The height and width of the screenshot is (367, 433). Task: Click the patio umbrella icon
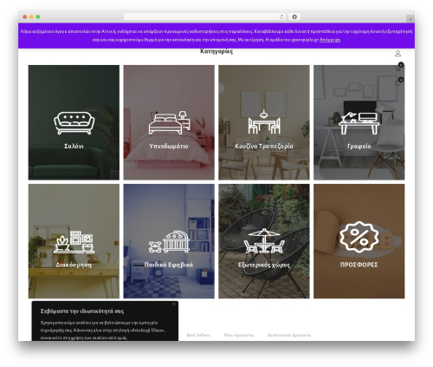pyautogui.click(x=264, y=241)
